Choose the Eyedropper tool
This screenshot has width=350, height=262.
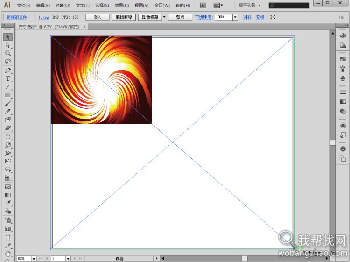8,203
